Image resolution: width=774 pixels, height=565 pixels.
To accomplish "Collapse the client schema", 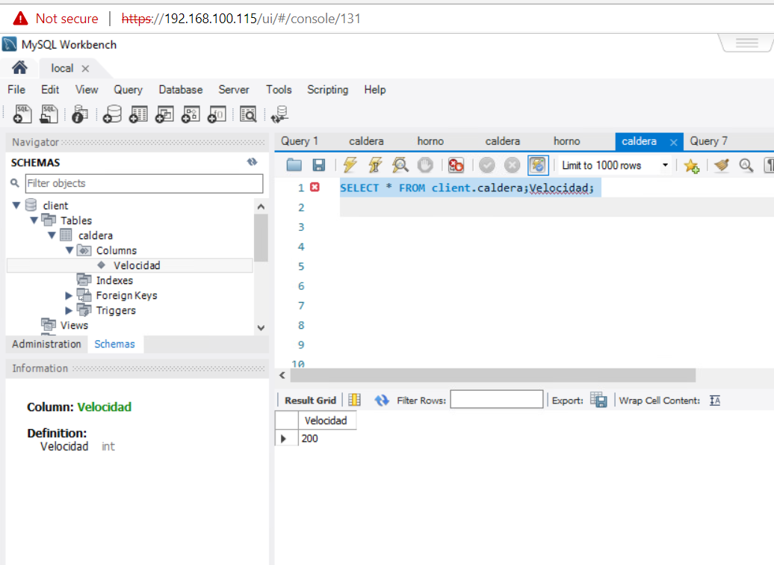I will (16, 205).
